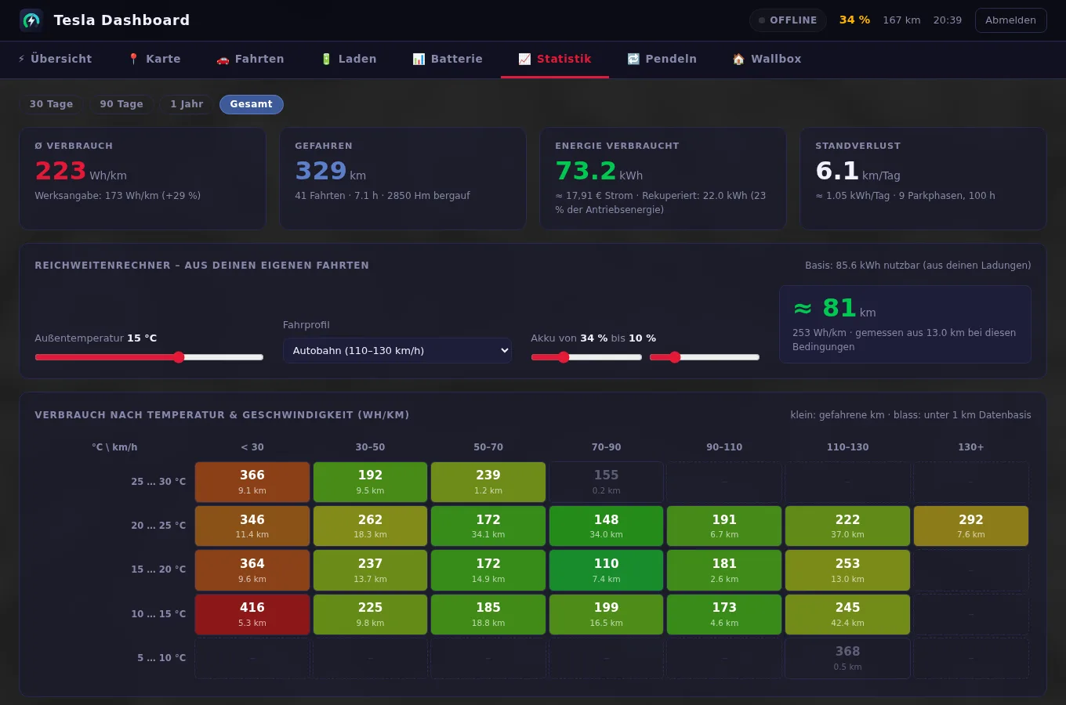Click the 6.1 km/Tag Standverlust value

click(x=858, y=171)
